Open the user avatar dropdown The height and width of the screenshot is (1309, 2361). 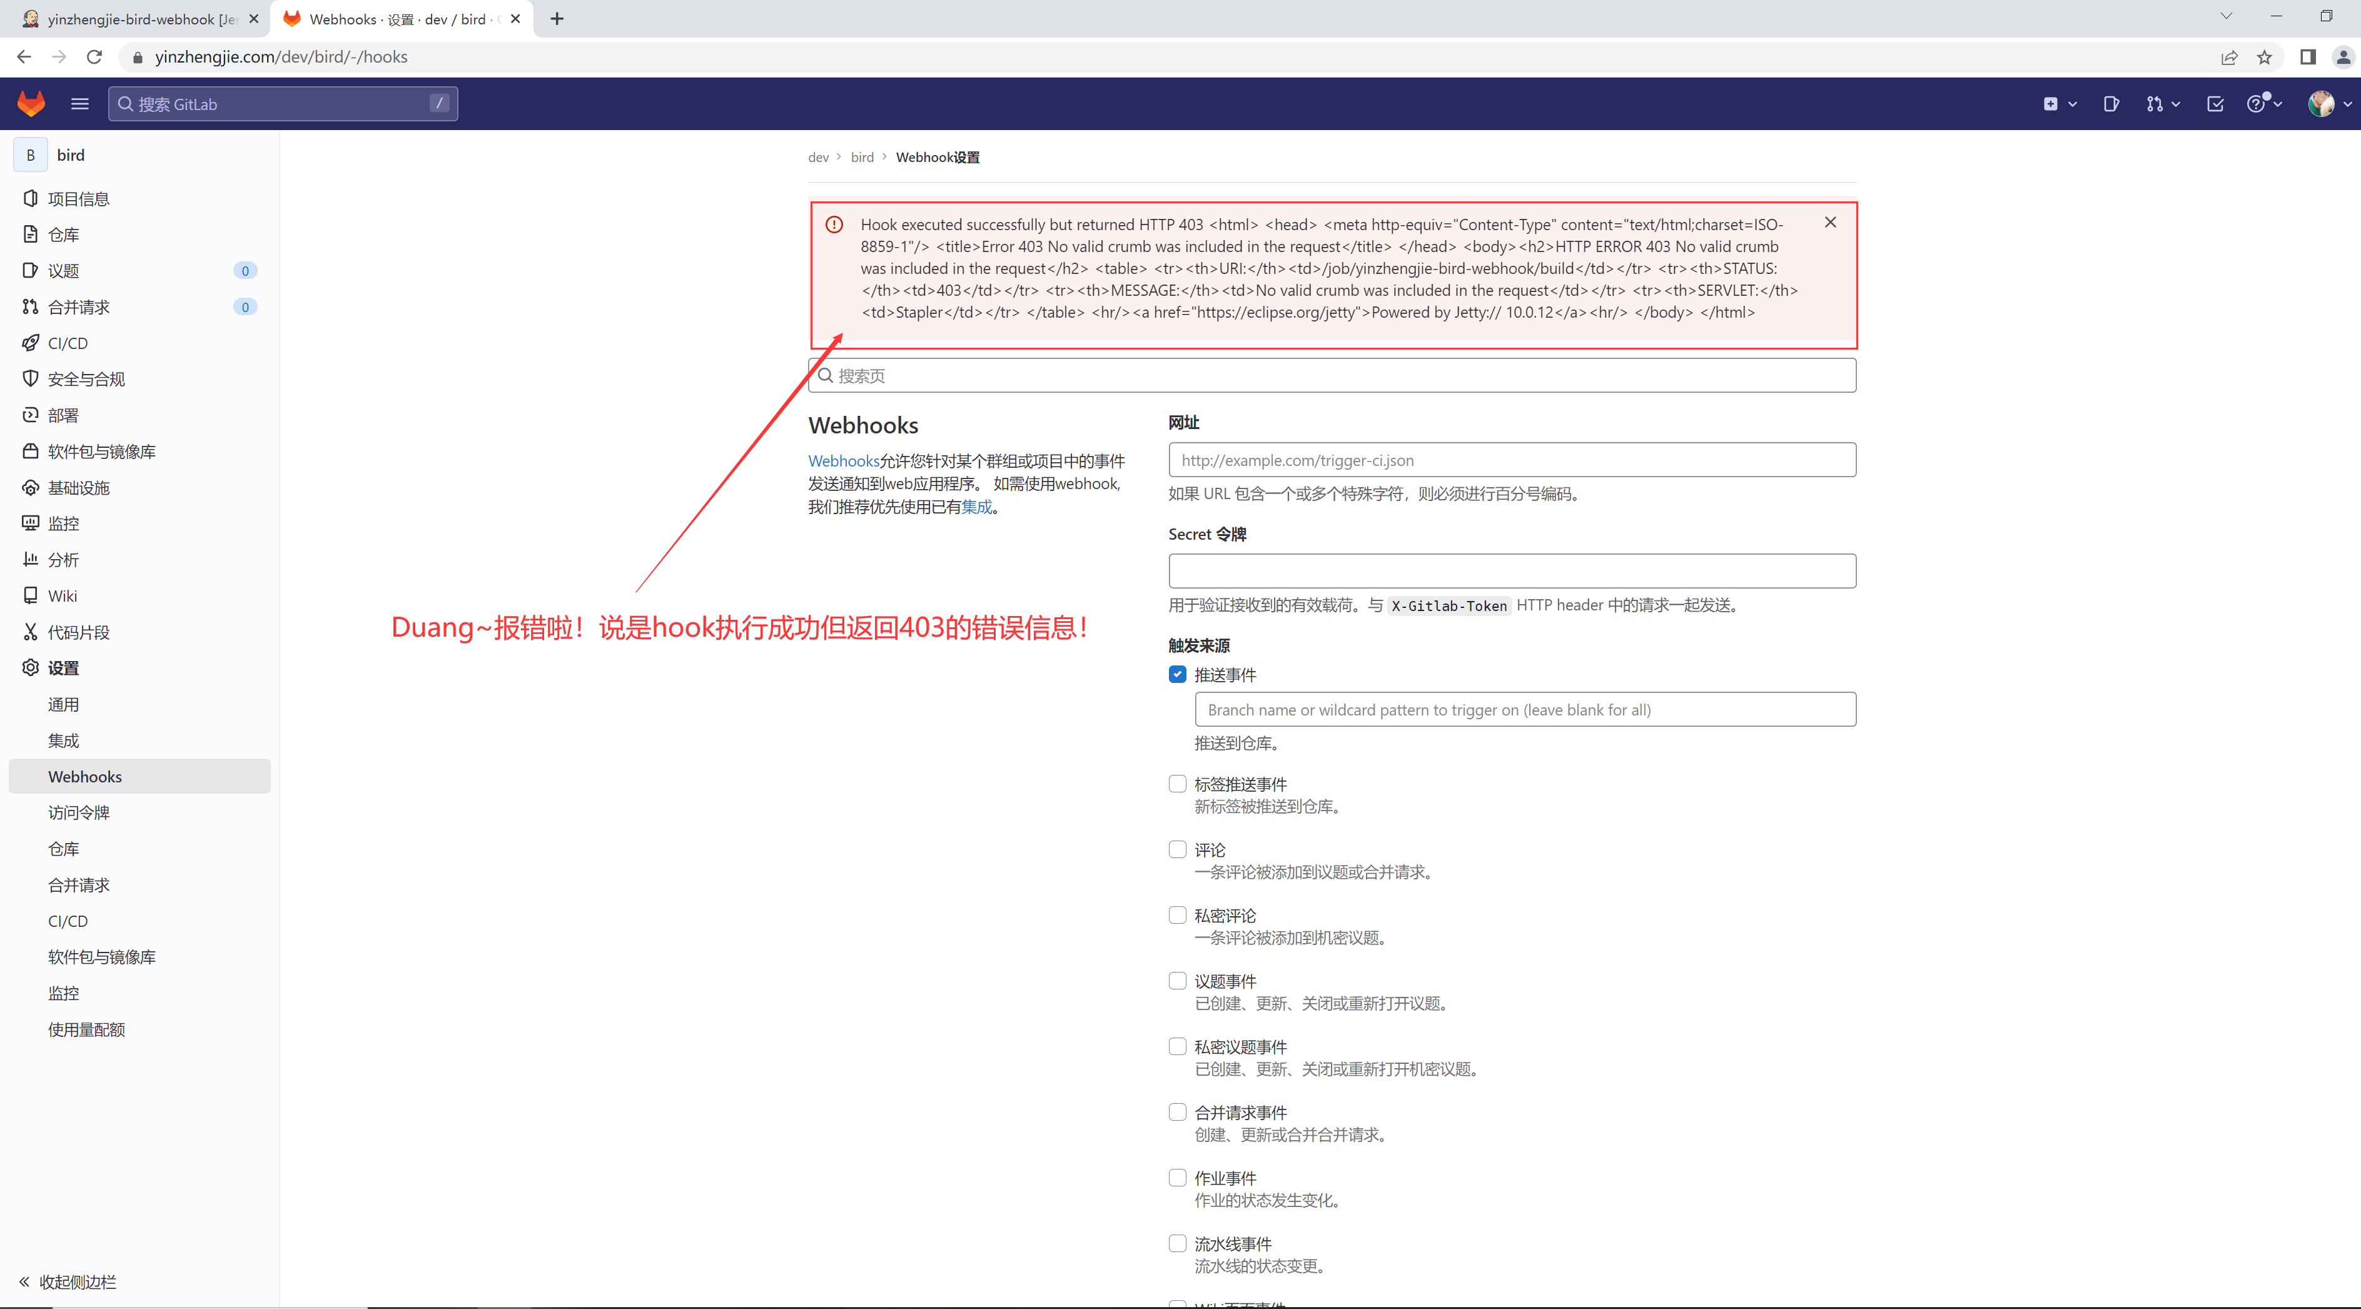click(x=2329, y=104)
